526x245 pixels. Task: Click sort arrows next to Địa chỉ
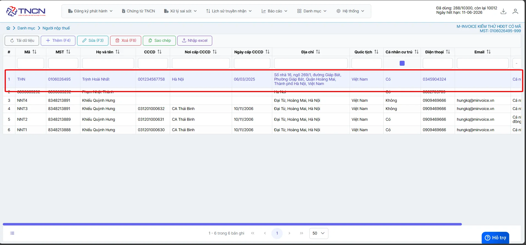(x=318, y=52)
